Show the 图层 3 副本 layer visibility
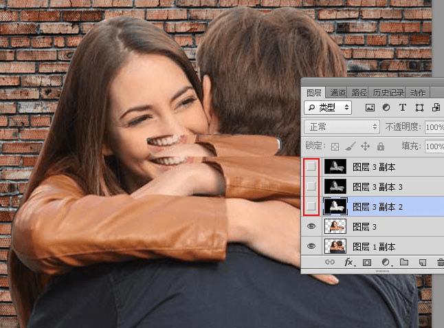444x328 pixels. coord(311,166)
